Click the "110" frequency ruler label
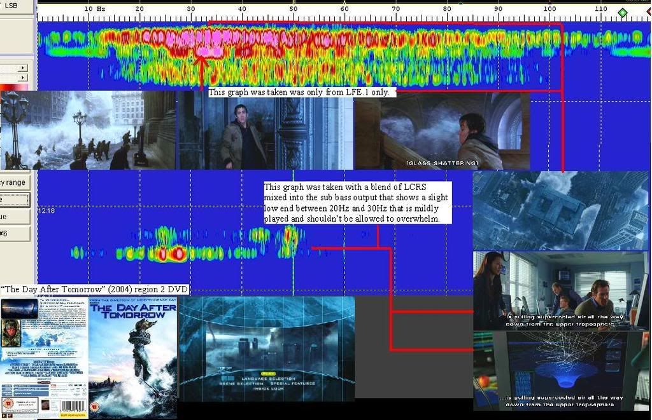Screen dimensions: 652x420 (x=600, y=8)
